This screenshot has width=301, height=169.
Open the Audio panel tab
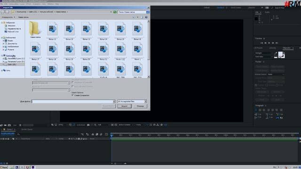click(x=267, y=12)
